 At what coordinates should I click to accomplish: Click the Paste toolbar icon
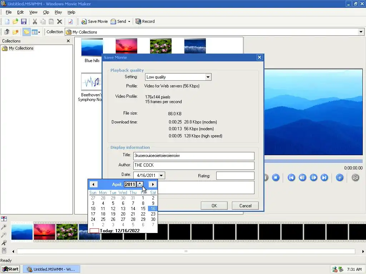[51, 21]
